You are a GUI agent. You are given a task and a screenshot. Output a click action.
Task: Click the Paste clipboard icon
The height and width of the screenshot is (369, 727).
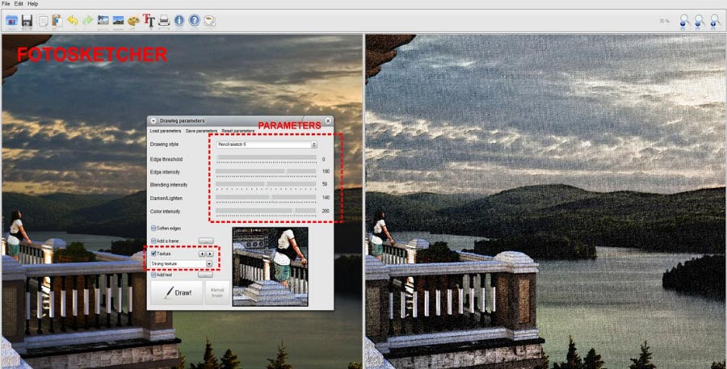click(x=57, y=20)
